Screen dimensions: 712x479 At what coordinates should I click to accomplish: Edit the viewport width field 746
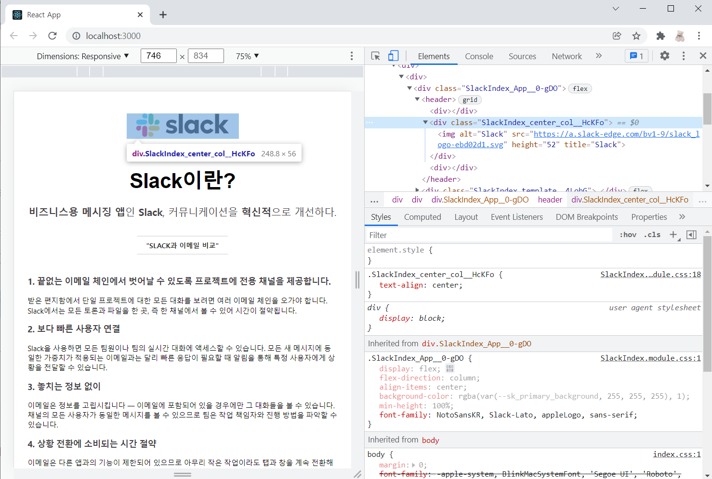(158, 56)
